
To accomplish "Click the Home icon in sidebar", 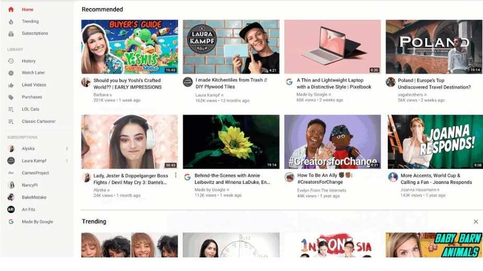I will point(11,9).
